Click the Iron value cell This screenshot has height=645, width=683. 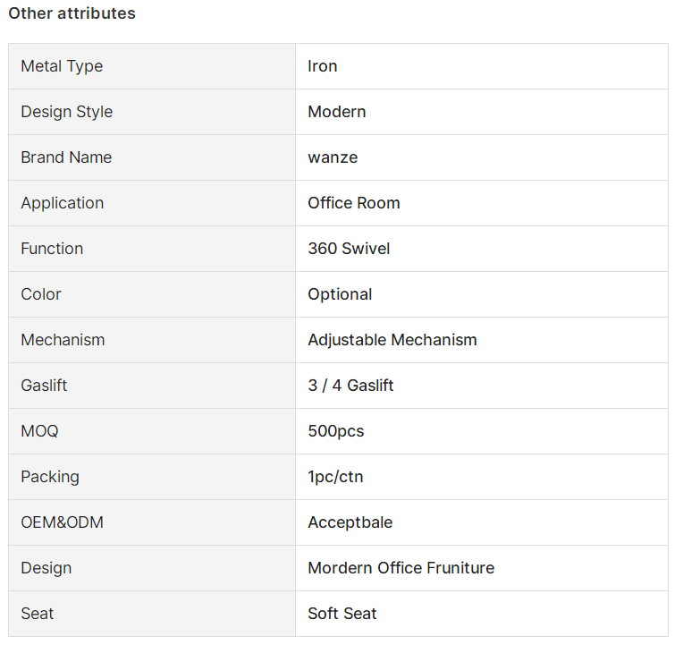(482, 66)
